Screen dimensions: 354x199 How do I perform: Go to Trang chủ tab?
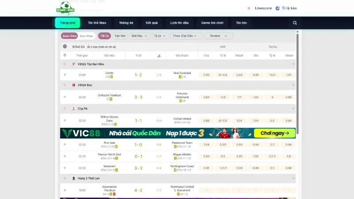[68, 23]
